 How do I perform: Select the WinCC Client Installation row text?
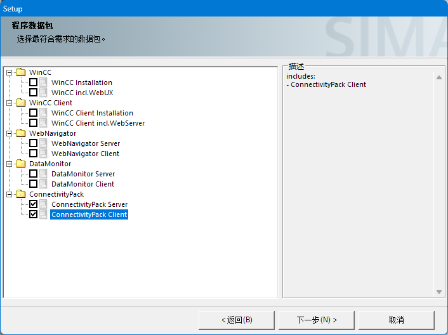[x=92, y=113]
